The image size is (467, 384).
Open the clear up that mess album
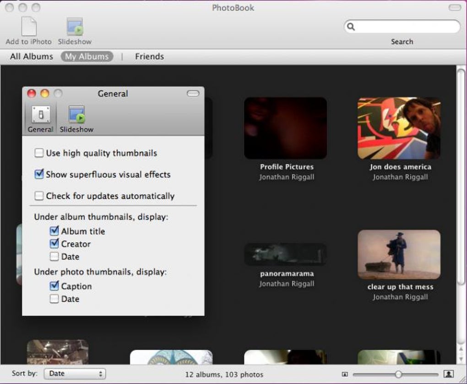click(x=399, y=254)
